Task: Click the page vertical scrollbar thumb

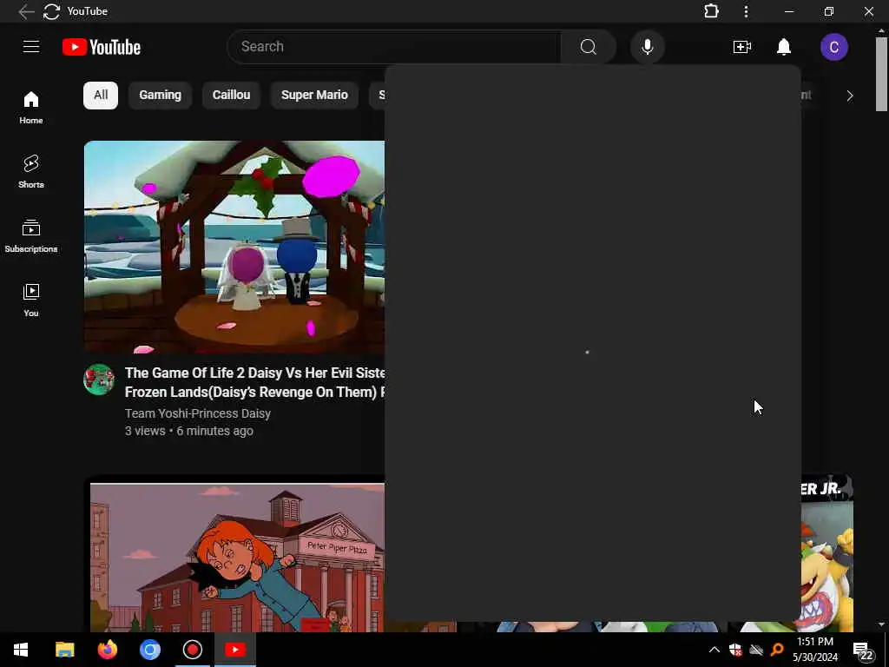Action: pos(882,75)
